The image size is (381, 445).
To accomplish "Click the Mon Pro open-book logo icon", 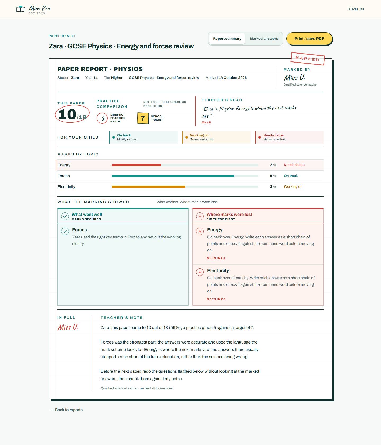I will [x=21, y=9].
